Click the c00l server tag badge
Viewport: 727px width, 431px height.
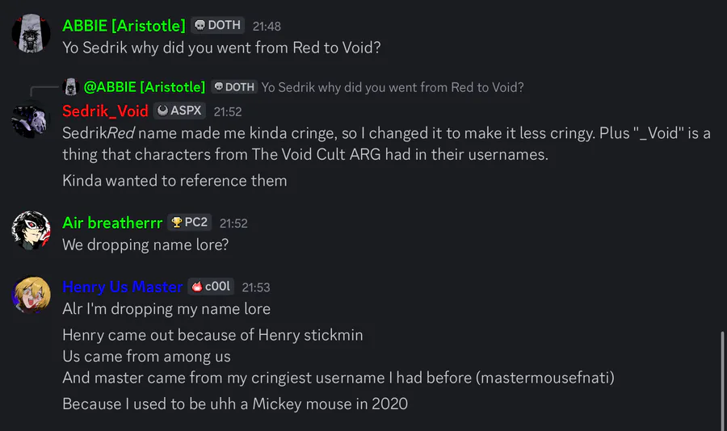tap(211, 287)
